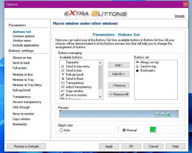This screenshot has height=153, width=192.
Task: Open Minimize to Tray settings
Action: [23, 80]
